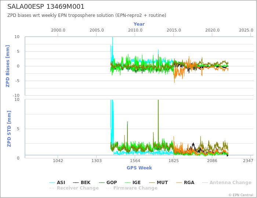Click the 1564 GPS week label
Screen dimensions: 257x198
click(x=135, y=161)
